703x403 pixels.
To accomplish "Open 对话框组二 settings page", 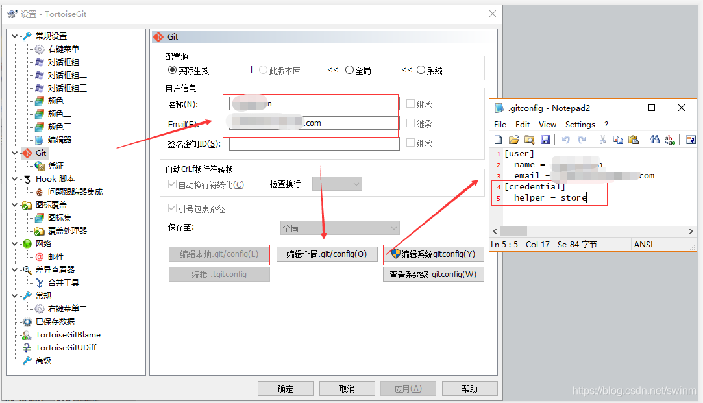I will (x=68, y=75).
